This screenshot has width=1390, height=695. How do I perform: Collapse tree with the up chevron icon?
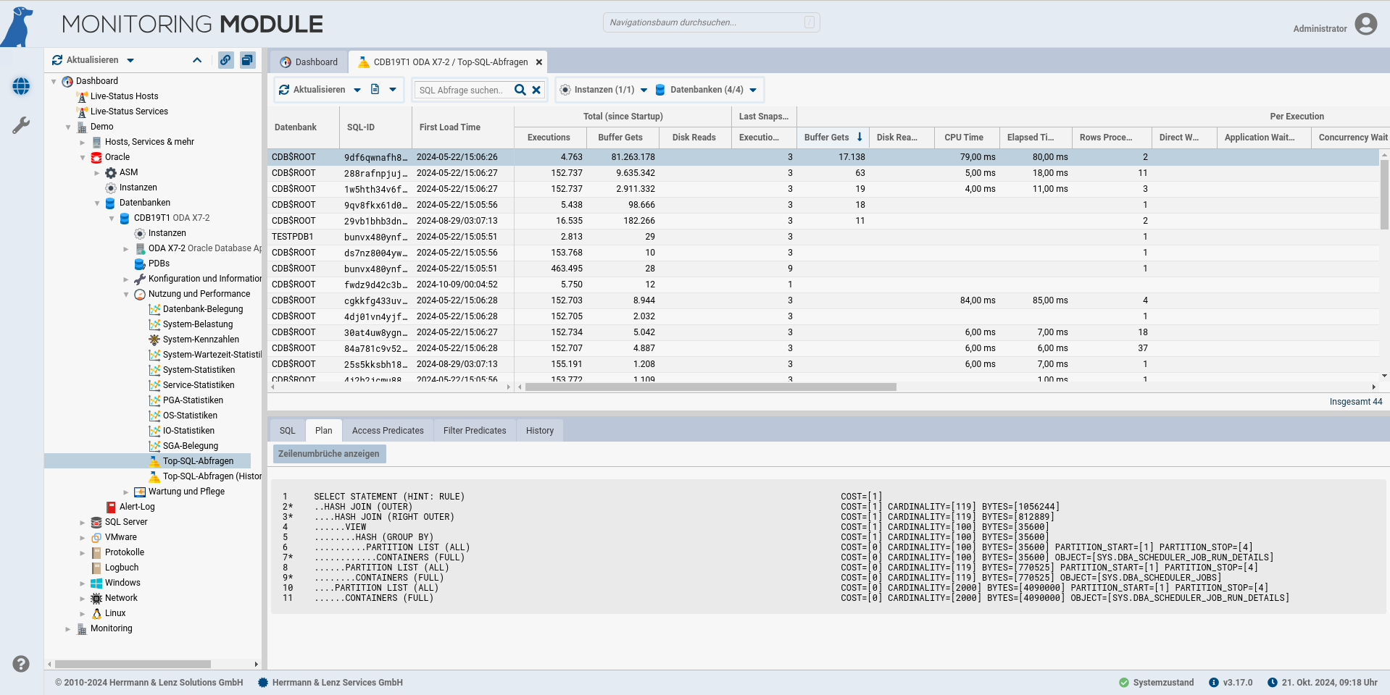pos(196,60)
